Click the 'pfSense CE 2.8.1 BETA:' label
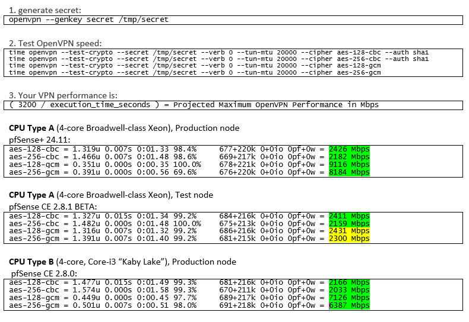Screen dimensions: 469x322 (x=53, y=207)
